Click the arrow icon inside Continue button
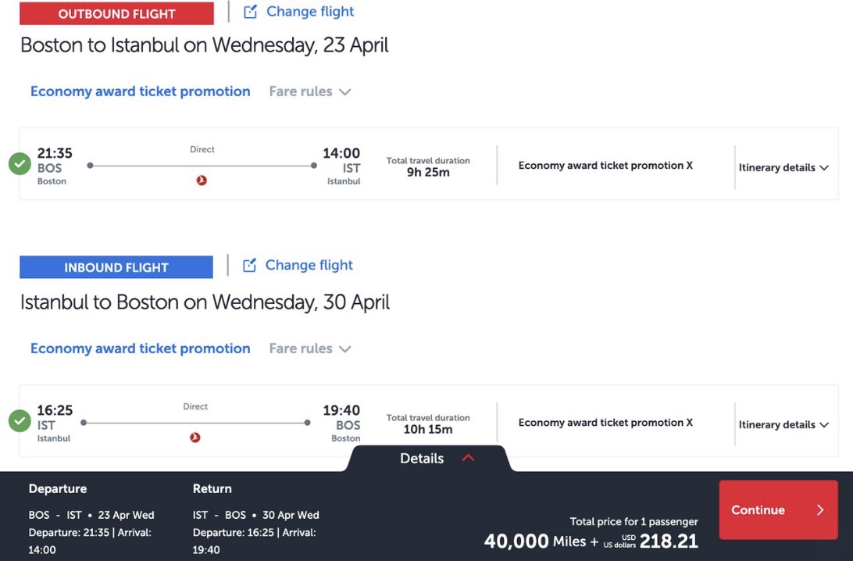Image resolution: width=853 pixels, height=561 pixels. click(819, 509)
